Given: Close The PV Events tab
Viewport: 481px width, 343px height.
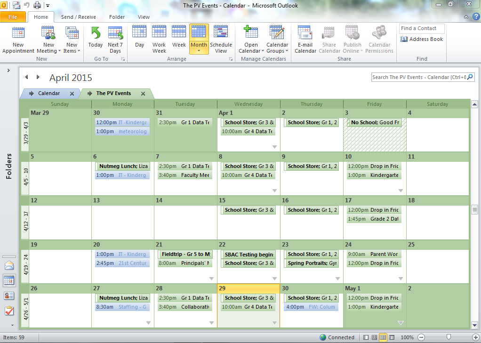Looking at the screenshot, I should [x=143, y=94].
